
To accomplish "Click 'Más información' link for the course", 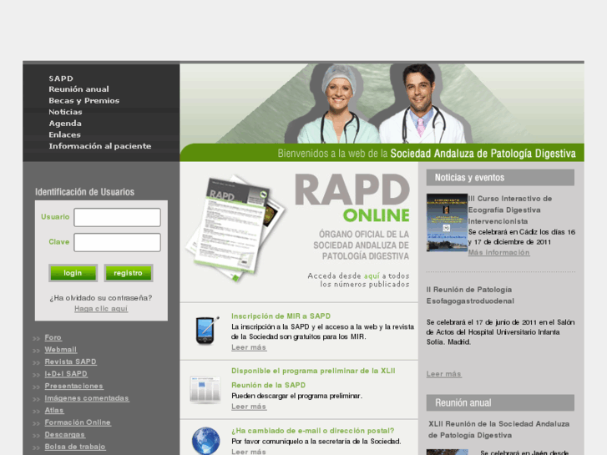I will pos(498,252).
